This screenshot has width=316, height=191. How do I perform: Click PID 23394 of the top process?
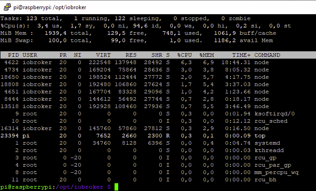(x=10, y=136)
